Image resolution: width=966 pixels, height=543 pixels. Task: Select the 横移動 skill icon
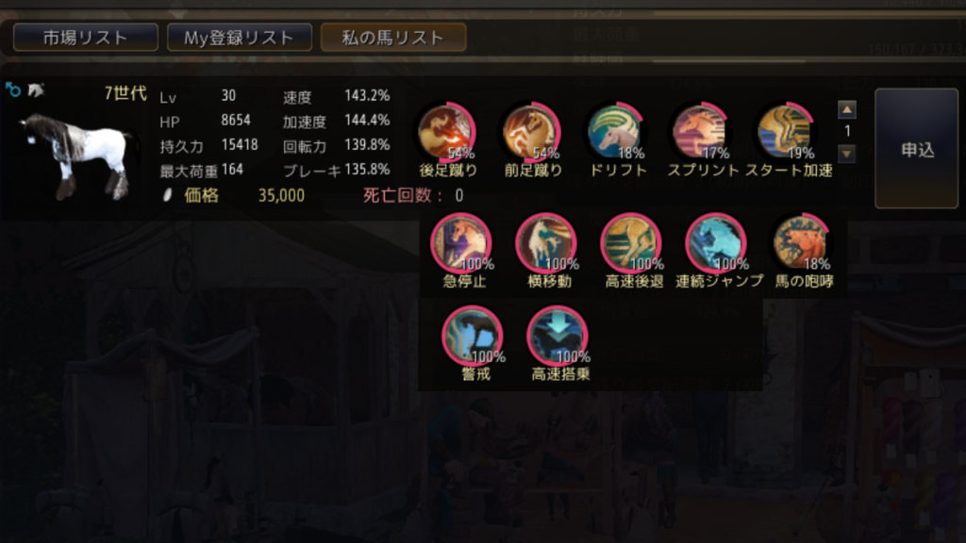pyautogui.click(x=546, y=242)
